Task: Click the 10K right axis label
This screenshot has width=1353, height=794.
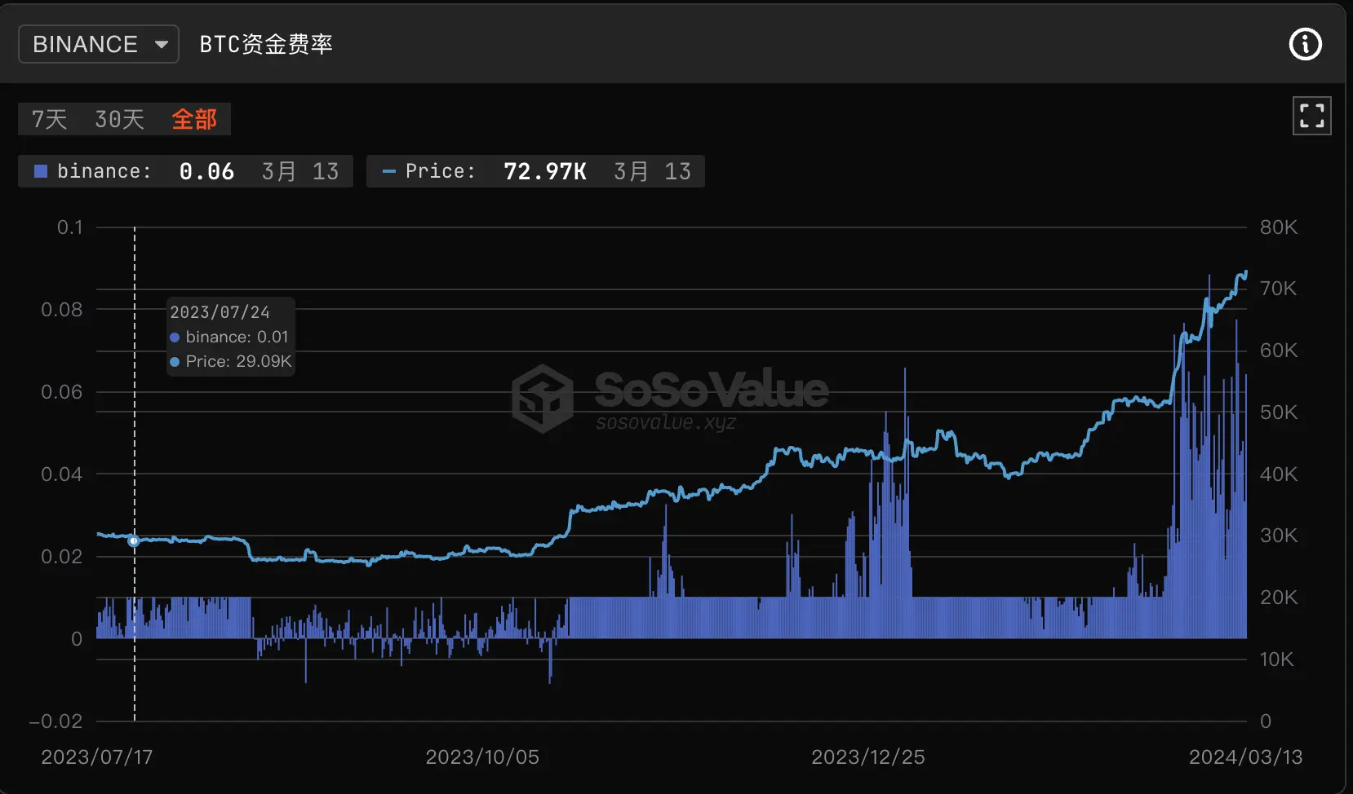Action: point(1276,659)
